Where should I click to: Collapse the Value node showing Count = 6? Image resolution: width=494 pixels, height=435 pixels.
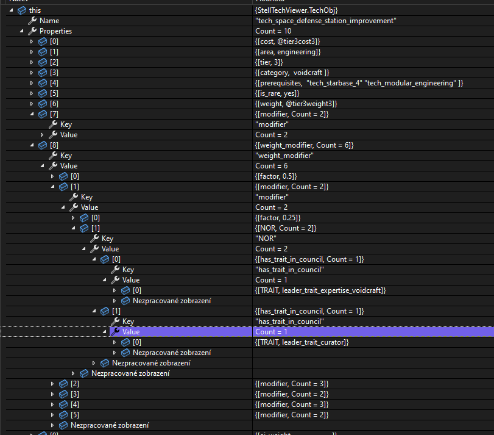coord(43,166)
